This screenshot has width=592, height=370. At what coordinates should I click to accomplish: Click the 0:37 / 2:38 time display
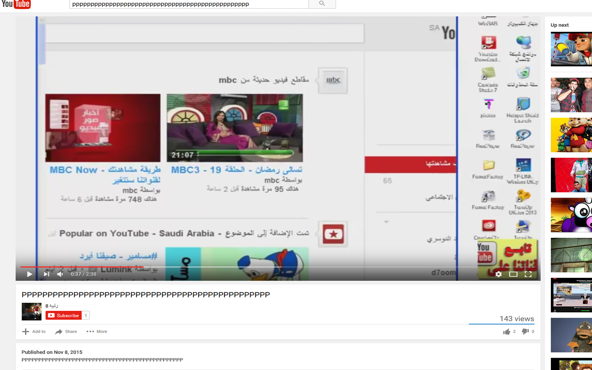tap(83, 274)
